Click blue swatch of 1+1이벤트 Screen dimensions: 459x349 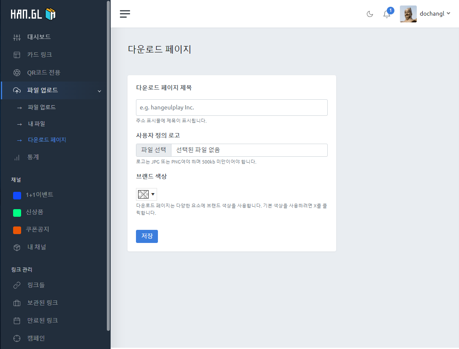(x=17, y=196)
